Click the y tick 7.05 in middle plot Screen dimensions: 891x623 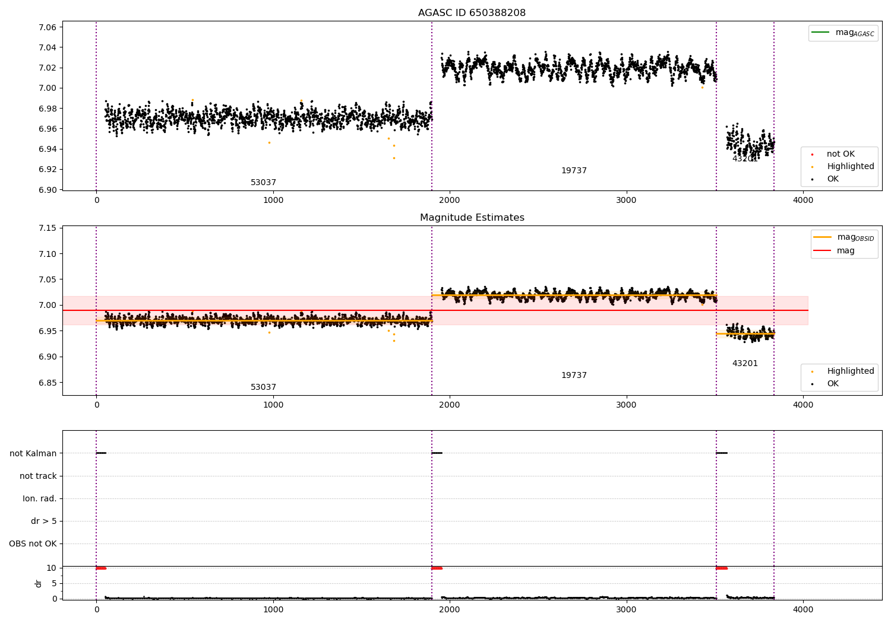pos(48,279)
